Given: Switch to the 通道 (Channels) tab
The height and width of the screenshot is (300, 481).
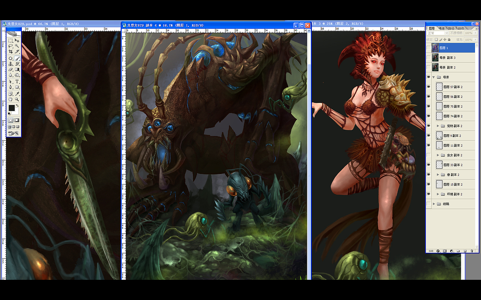Looking at the screenshot, I should [442, 28].
